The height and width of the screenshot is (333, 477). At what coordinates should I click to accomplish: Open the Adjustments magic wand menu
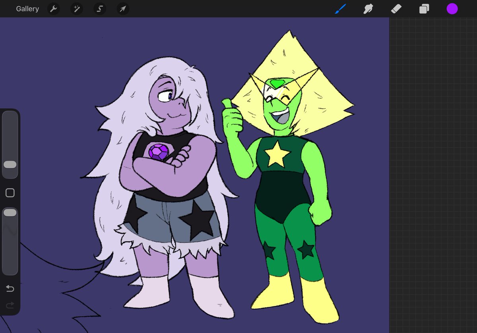(76, 9)
